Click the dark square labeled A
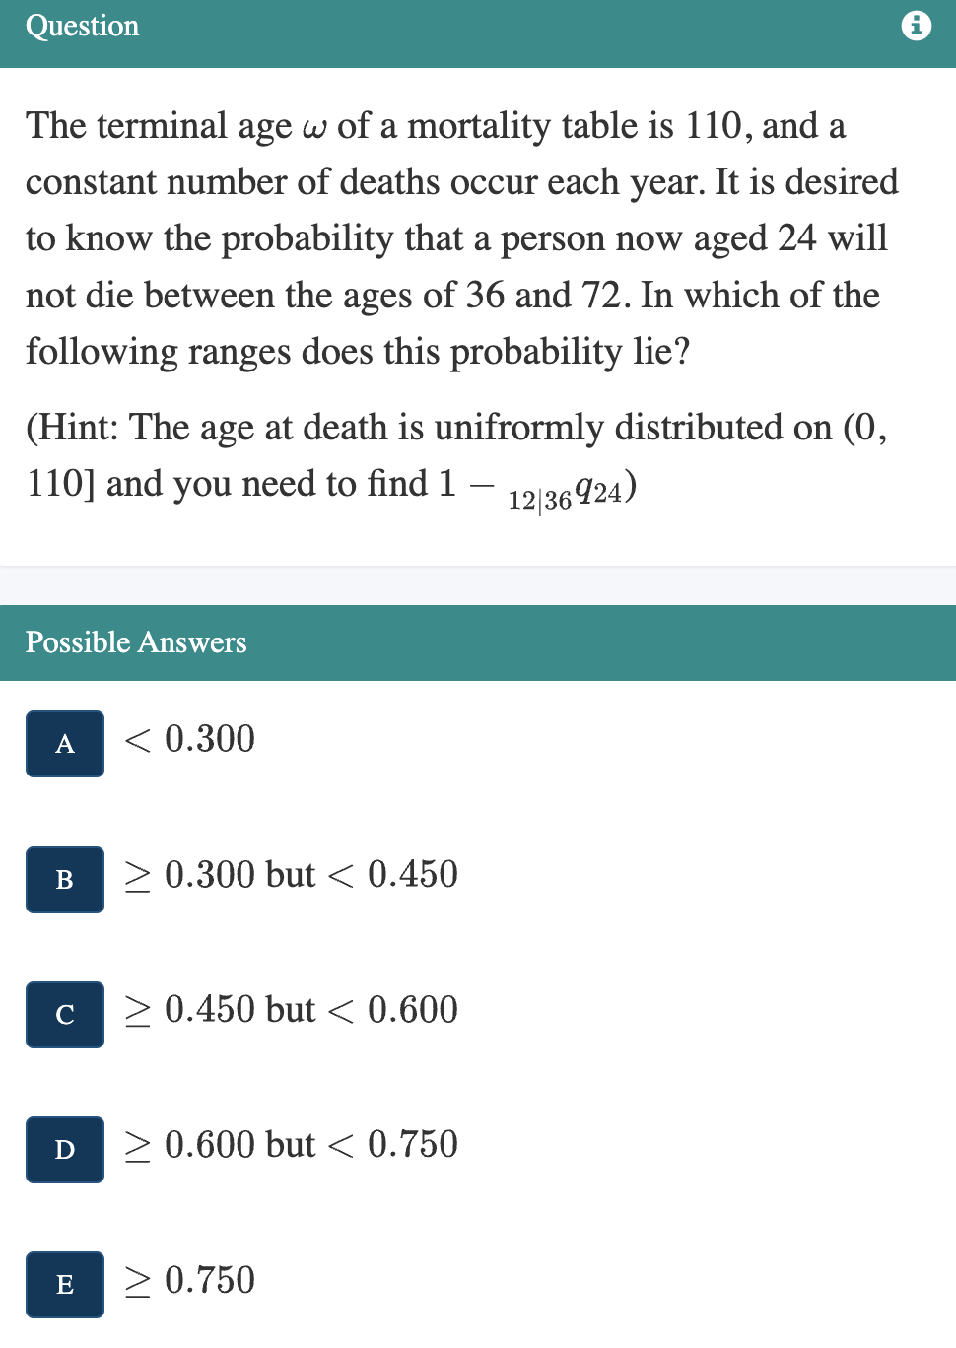This screenshot has width=956, height=1348. click(64, 744)
